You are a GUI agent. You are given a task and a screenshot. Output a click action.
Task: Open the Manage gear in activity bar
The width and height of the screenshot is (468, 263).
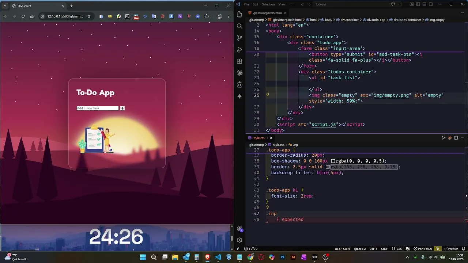click(x=239, y=240)
